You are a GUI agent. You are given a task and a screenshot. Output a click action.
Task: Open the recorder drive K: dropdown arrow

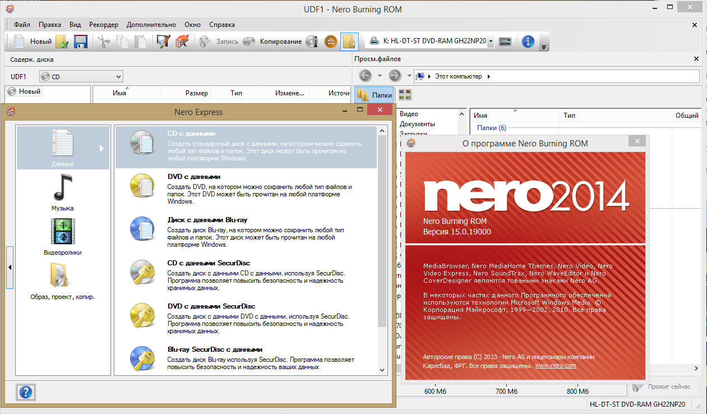(x=491, y=41)
